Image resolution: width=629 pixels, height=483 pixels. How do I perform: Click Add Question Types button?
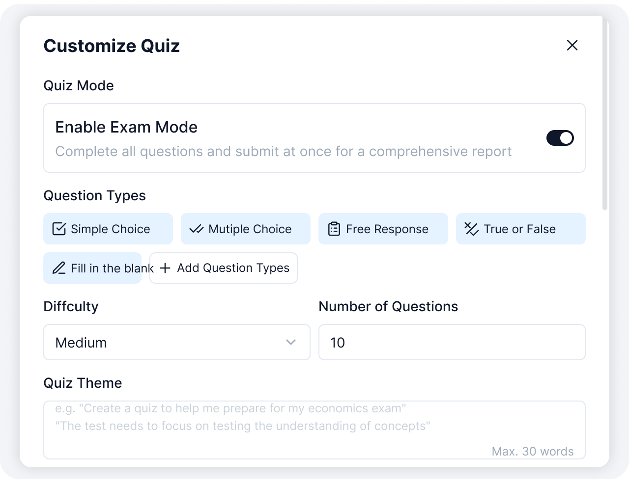224,268
